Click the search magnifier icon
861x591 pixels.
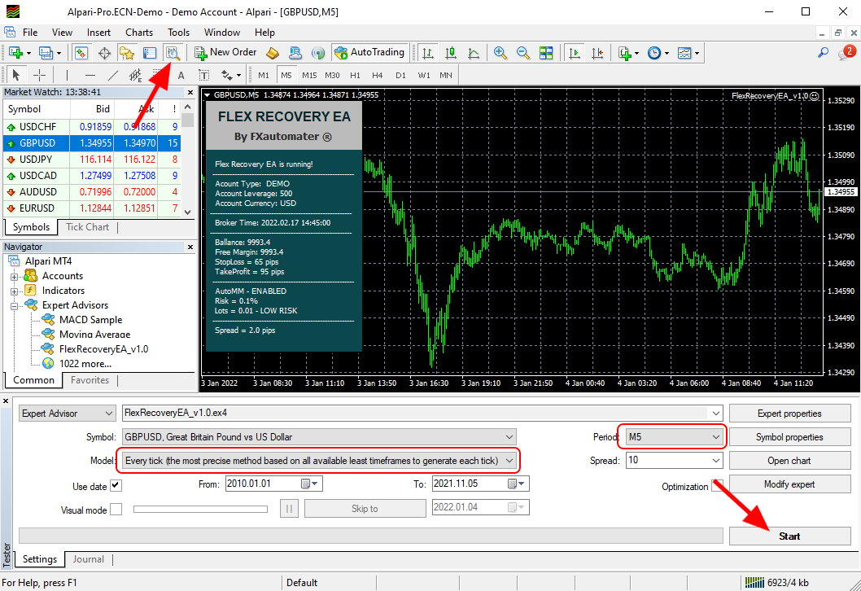(x=823, y=53)
